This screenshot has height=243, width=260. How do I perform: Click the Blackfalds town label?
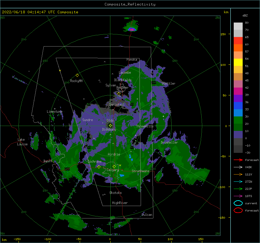[x=123, y=80]
